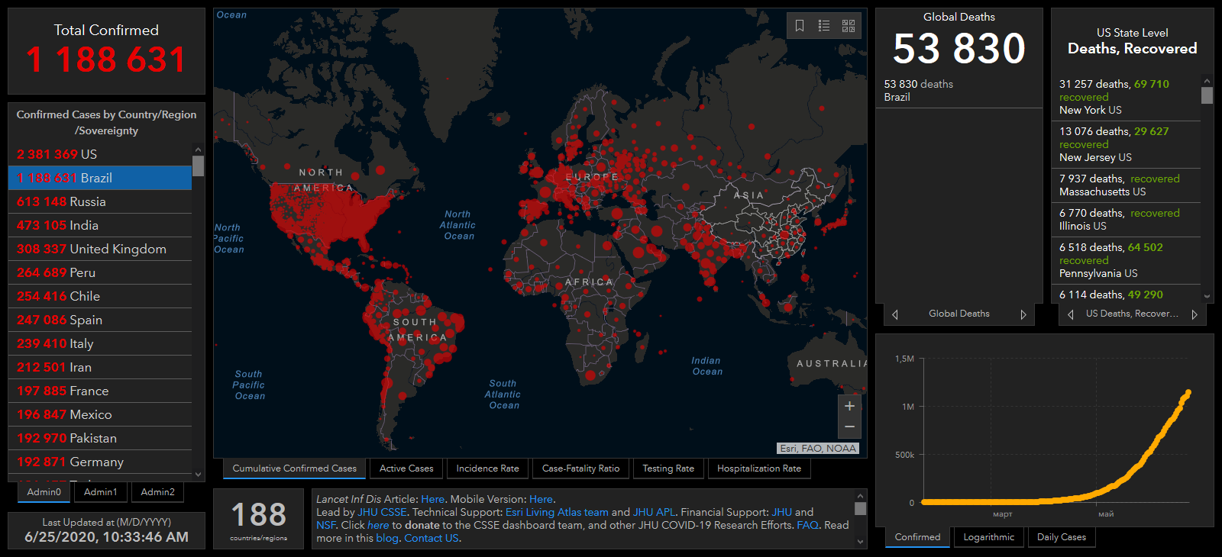Switch to the Incidence Rate tab

point(487,468)
